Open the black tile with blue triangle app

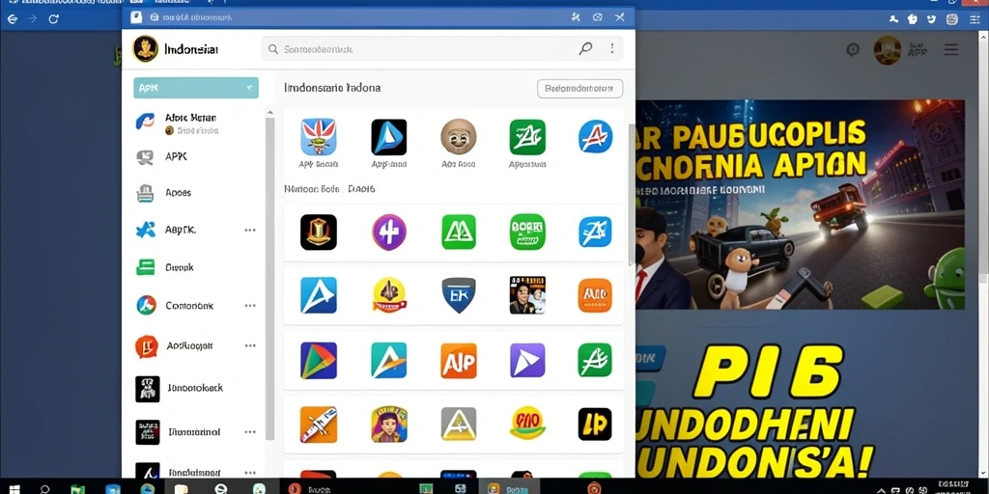(388, 137)
